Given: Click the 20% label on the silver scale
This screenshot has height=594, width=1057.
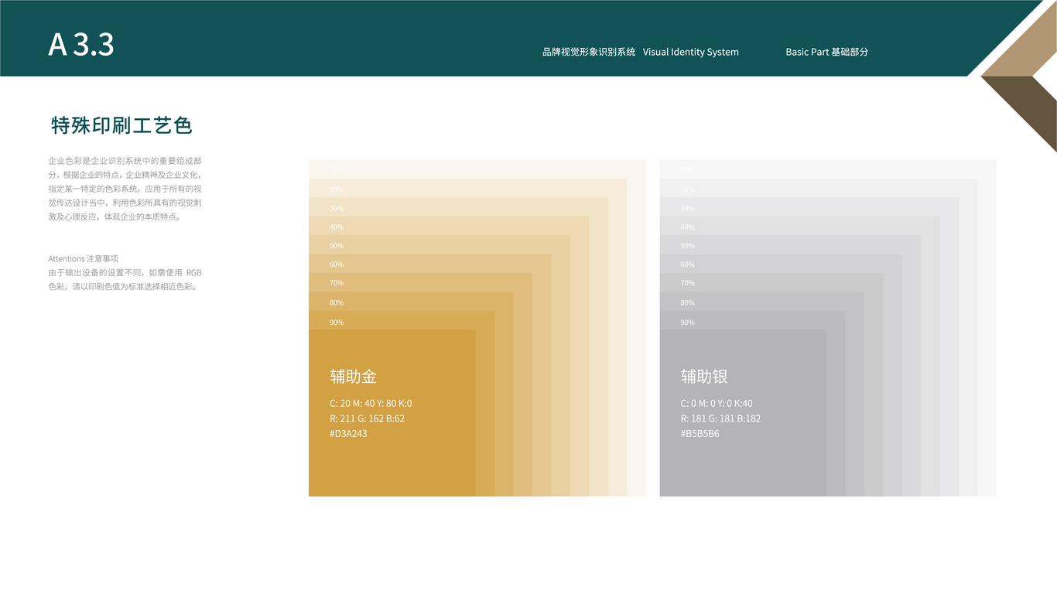Looking at the screenshot, I should (688, 190).
